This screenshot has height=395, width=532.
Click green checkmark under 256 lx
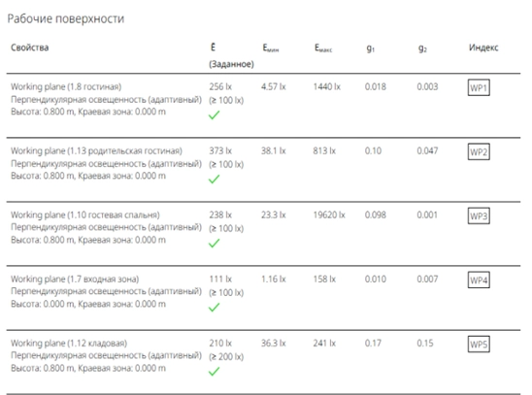tap(215, 115)
